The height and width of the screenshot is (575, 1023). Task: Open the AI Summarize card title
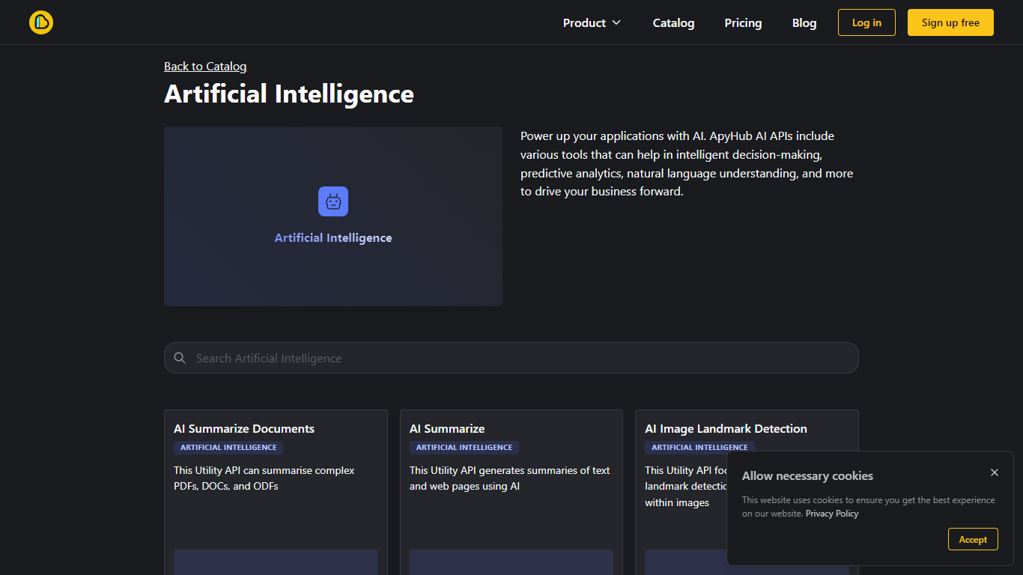point(447,429)
